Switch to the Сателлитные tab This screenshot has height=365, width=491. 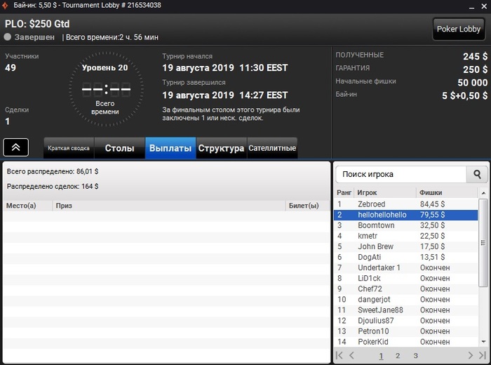(x=272, y=148)
